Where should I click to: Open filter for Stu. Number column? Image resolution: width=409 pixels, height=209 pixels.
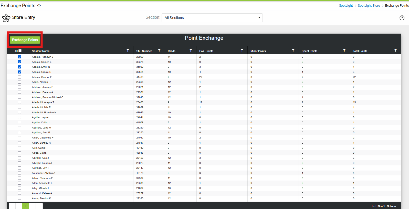point(159,50)
